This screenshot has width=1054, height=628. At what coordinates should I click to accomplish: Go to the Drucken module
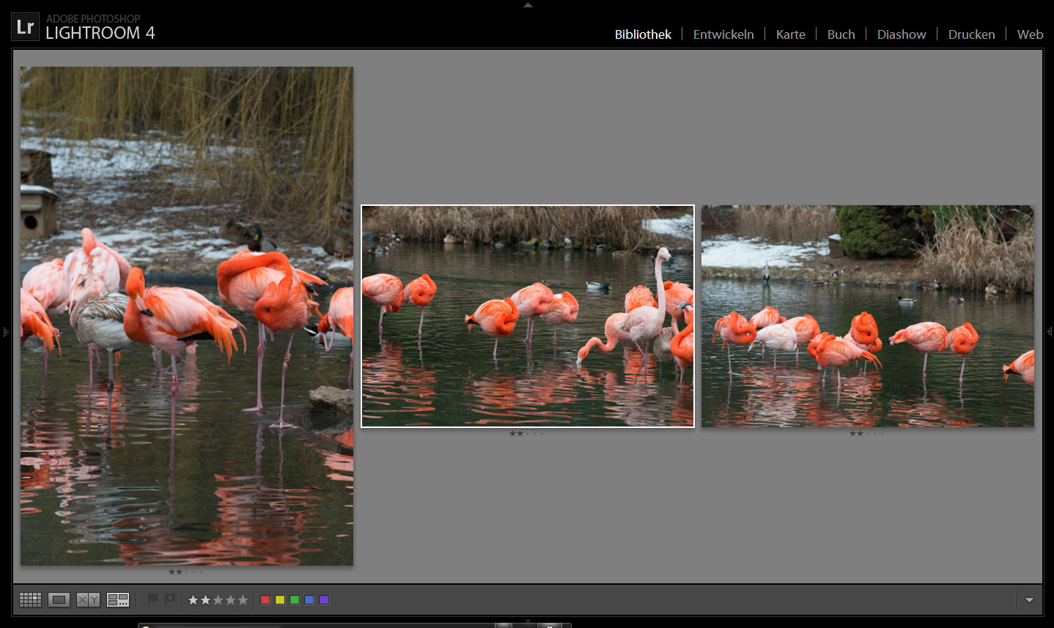click(971, 34)
